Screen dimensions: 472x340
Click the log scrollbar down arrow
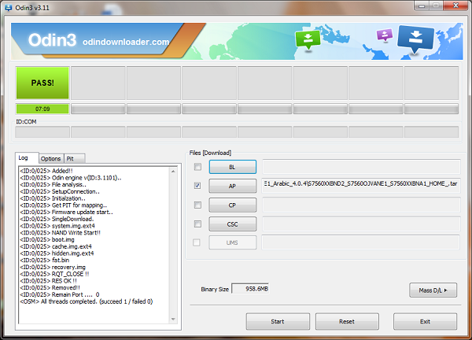click(173, 320)
